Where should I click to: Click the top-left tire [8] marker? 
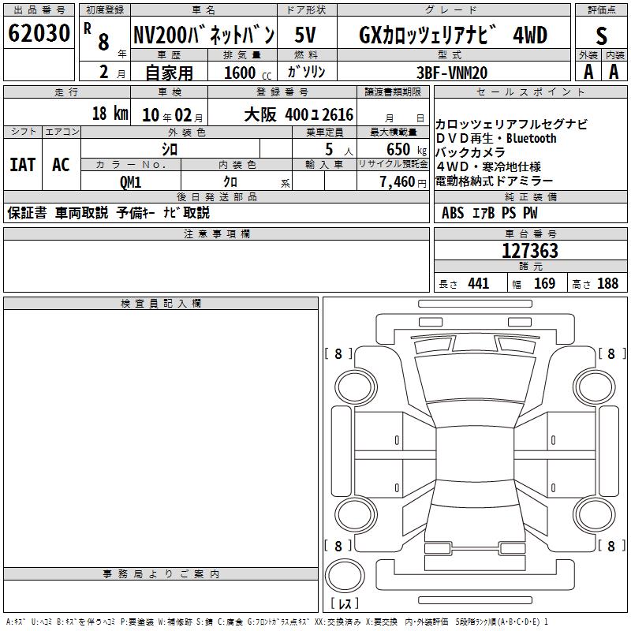pyautogui.click(x=338, y=354)
